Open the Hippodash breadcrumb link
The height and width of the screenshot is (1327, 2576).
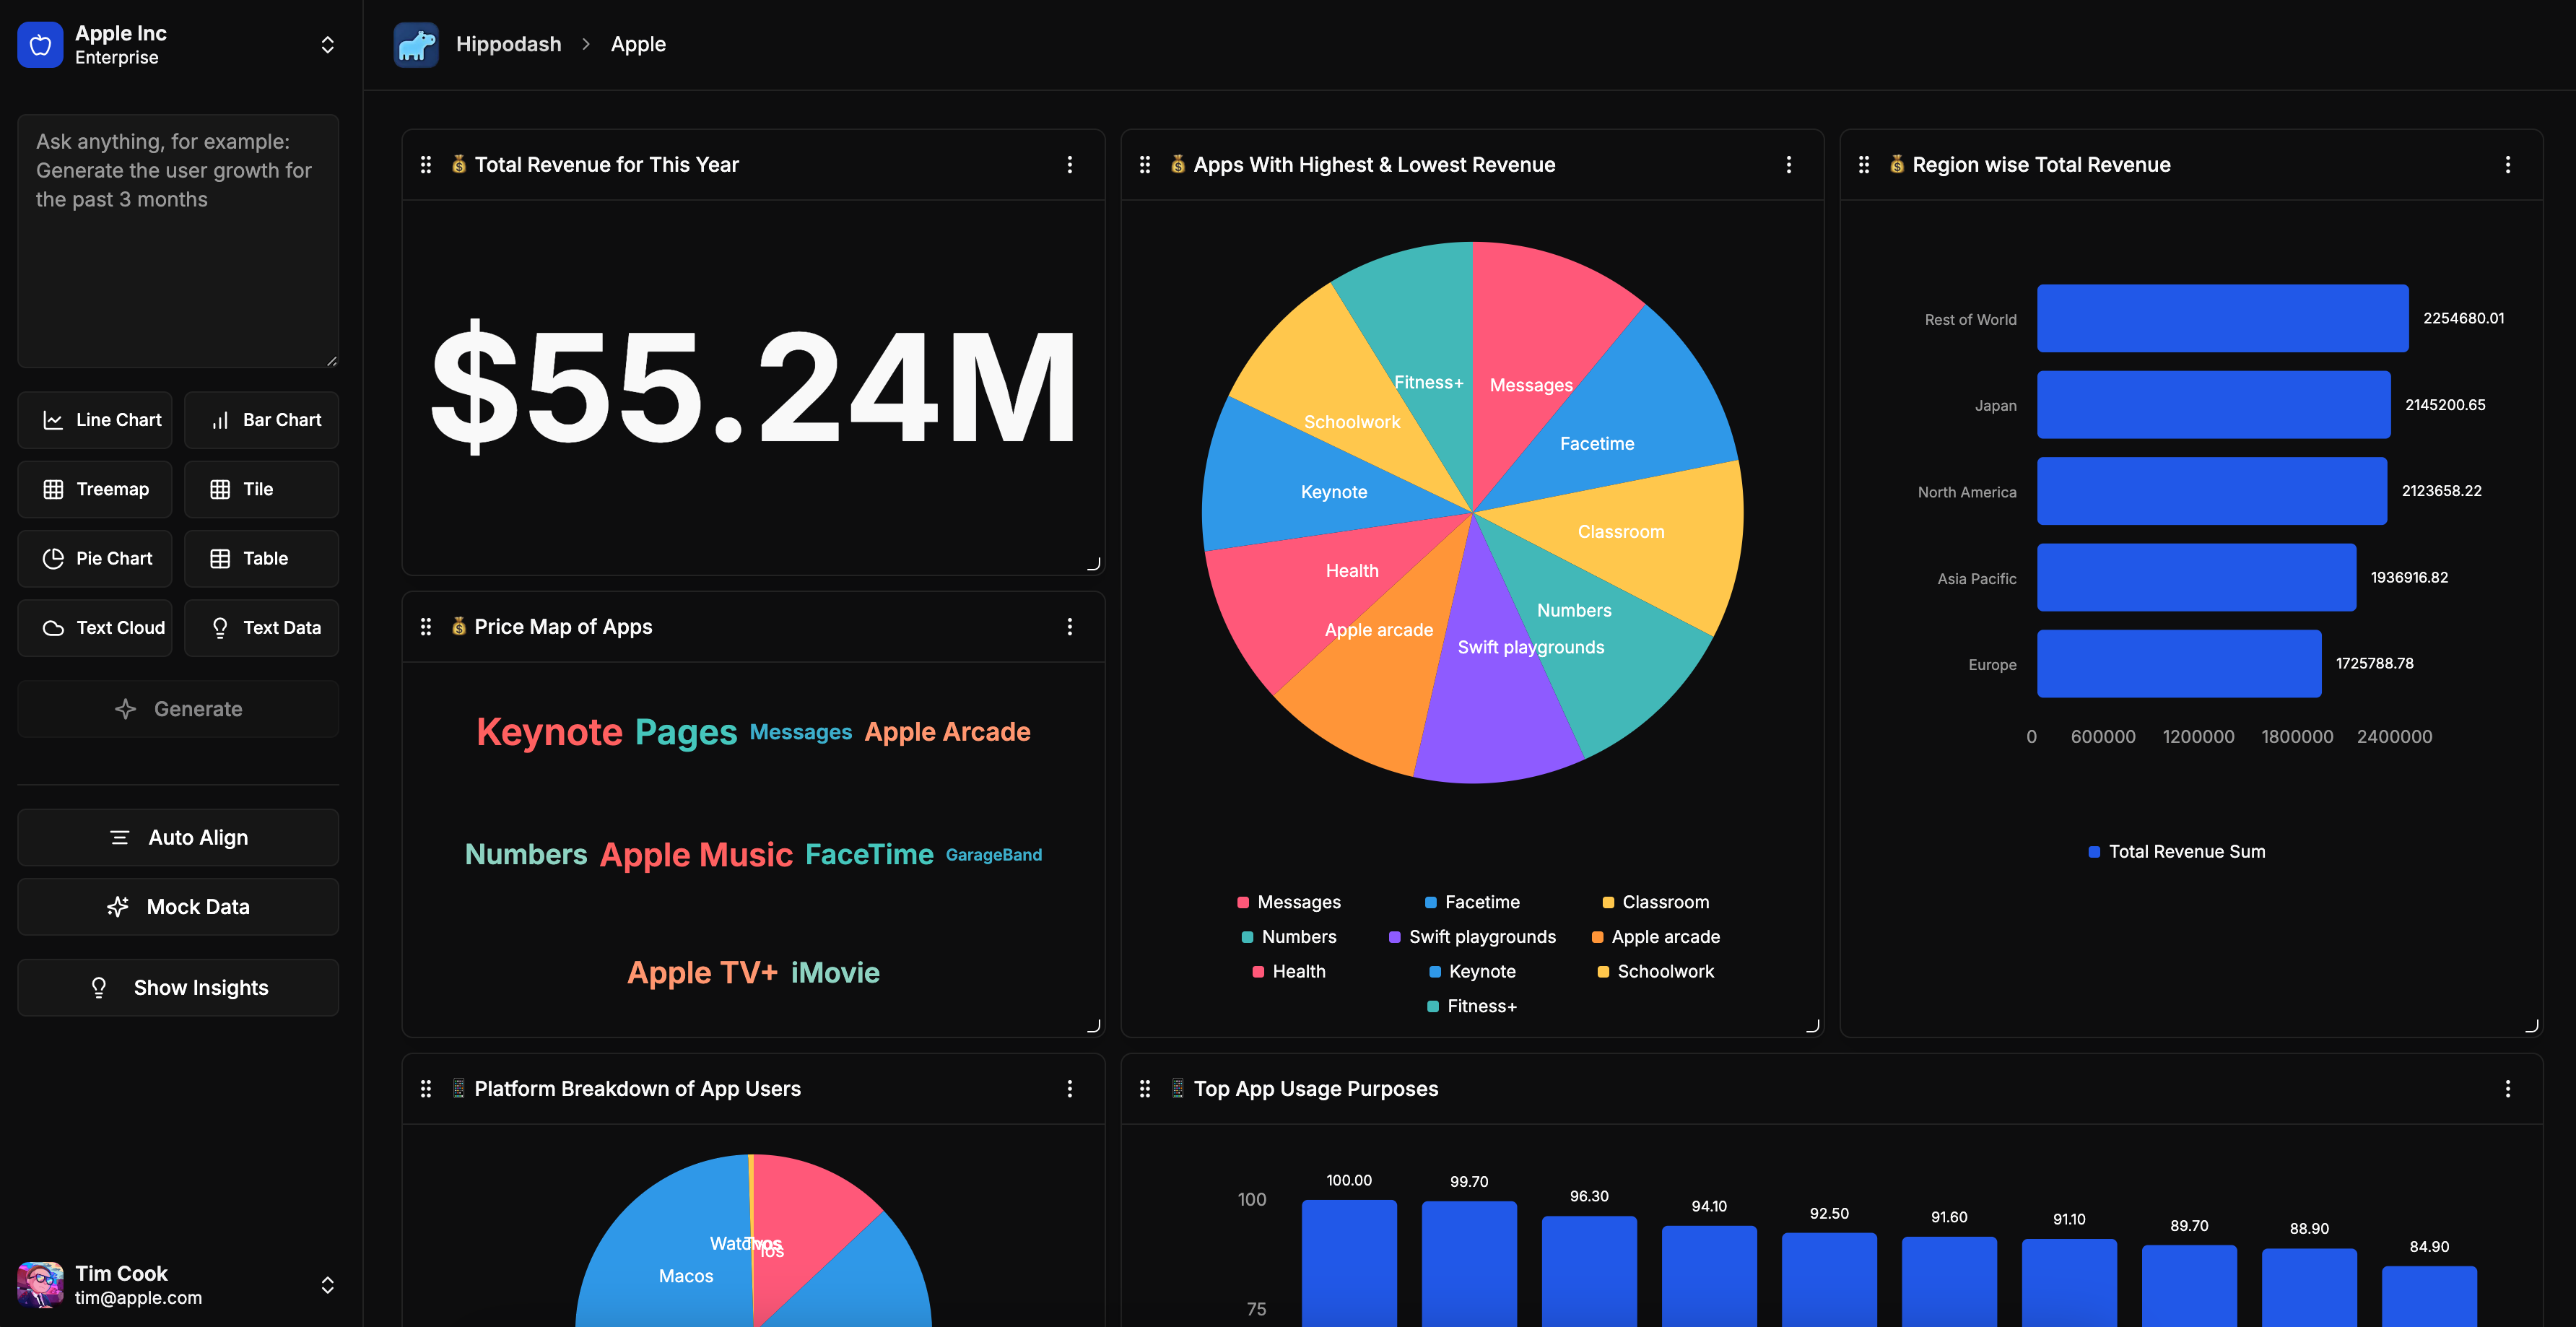pos(509,44)
